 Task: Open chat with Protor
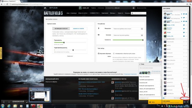point(184,33)
